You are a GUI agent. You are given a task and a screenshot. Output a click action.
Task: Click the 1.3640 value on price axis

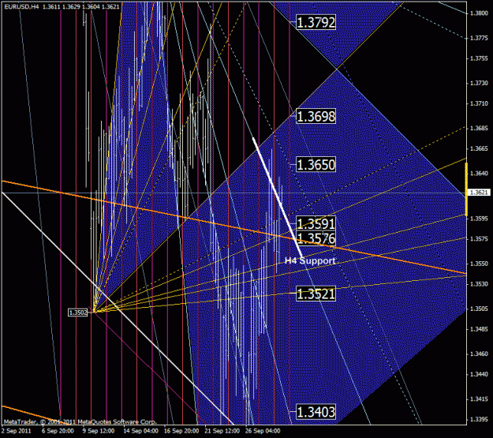tap(479, 174)
